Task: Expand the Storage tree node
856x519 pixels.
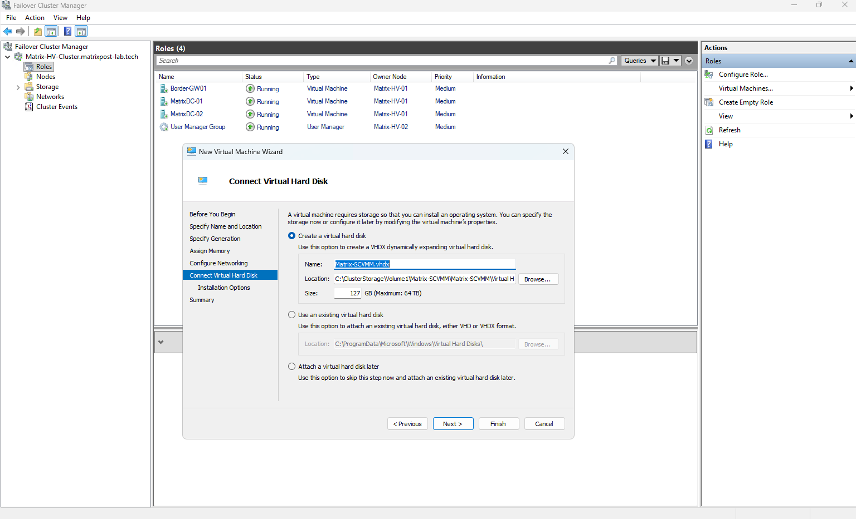Action: tap(18, 87)
